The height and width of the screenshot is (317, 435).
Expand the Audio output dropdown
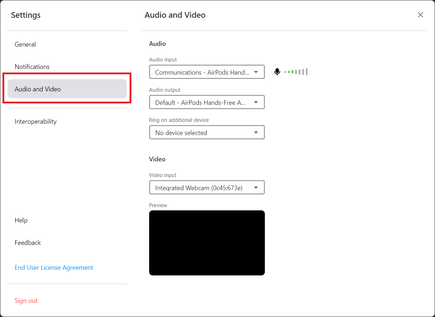coord(207,102)
